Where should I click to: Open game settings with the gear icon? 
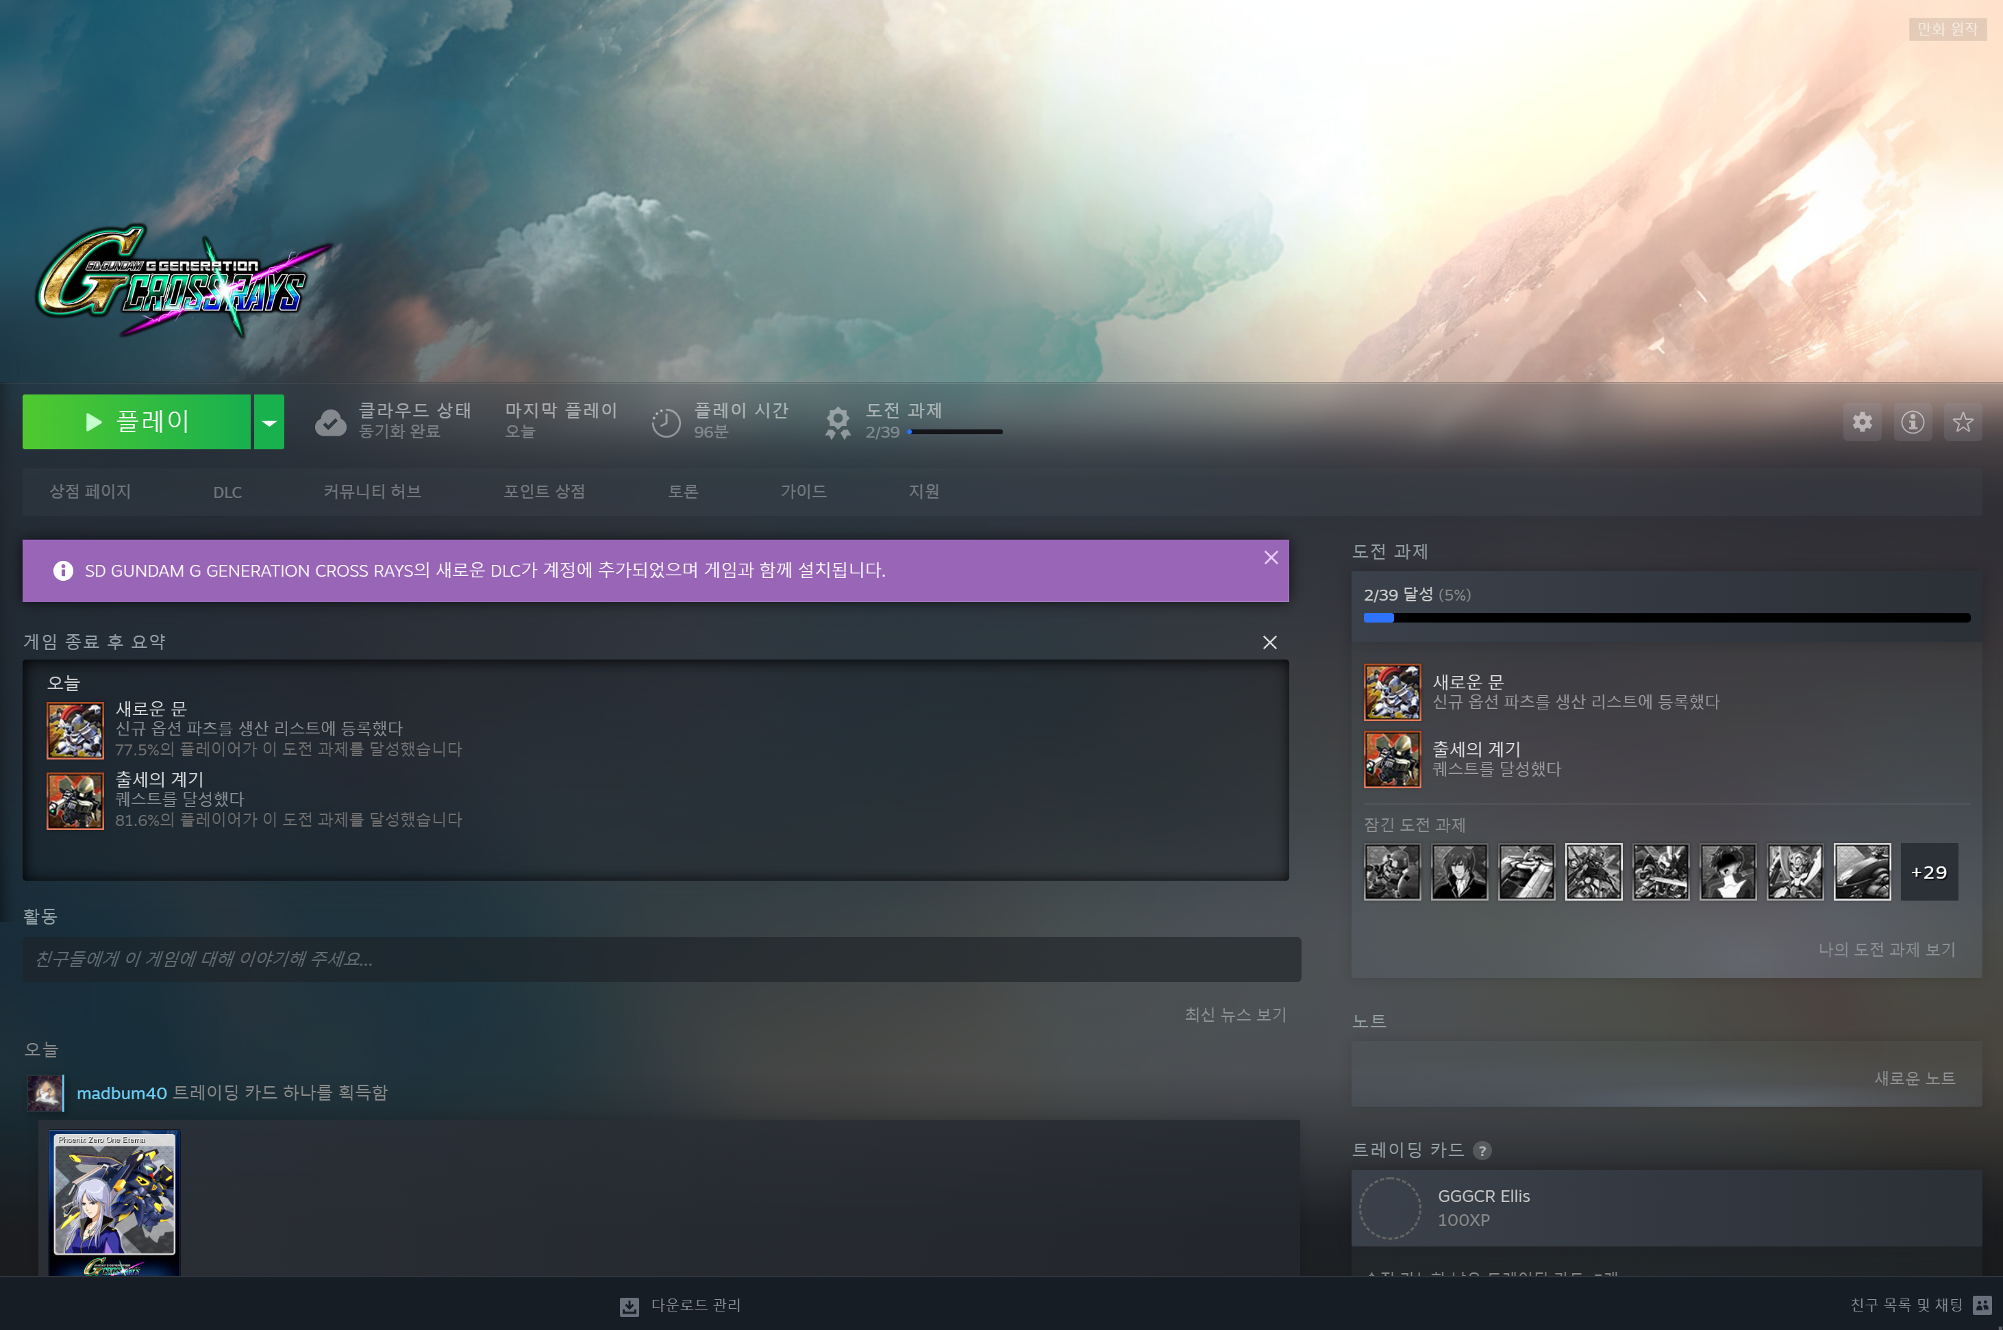point(1862,422)
